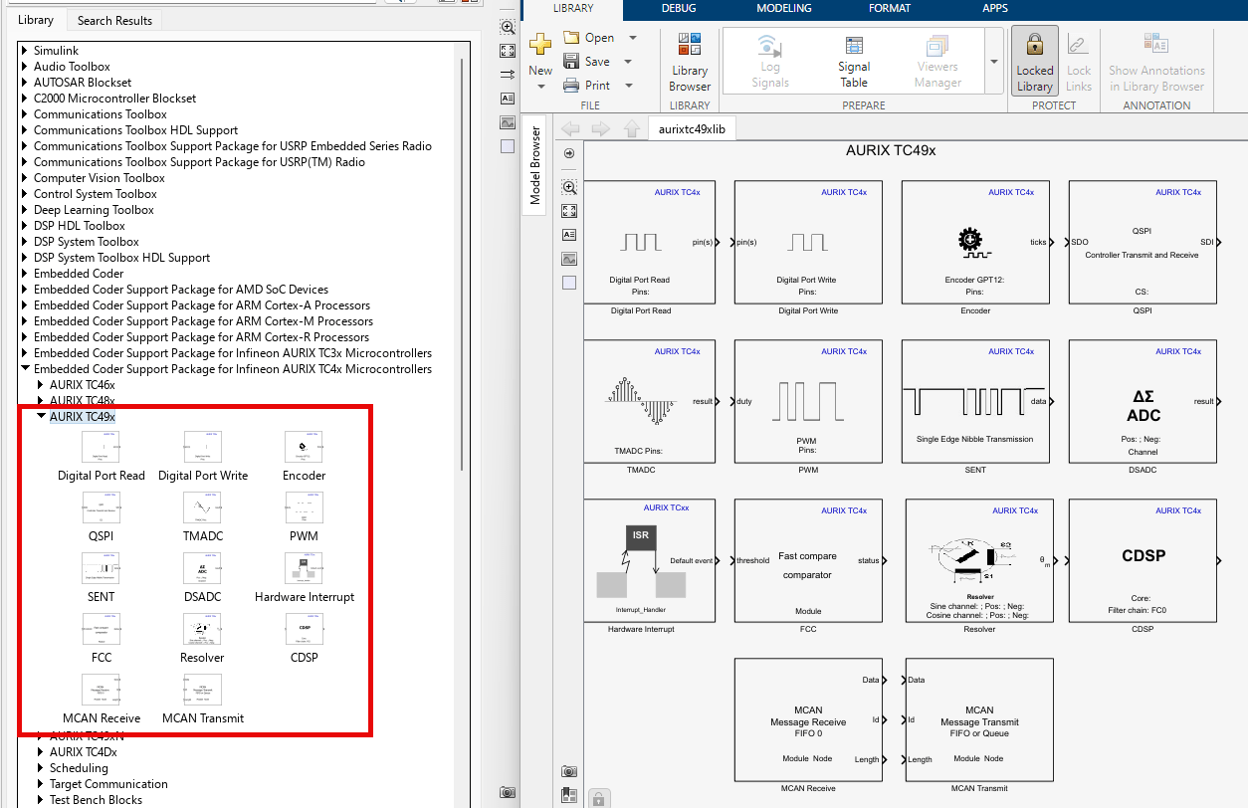The height and width of the screenshot is (808, 1248).
Task: Expand the Scheduling tree node
Action: [41, 768]
